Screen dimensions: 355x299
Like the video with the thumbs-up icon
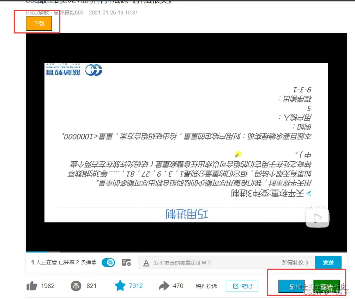pyautogui.click(x=32, y=286)
